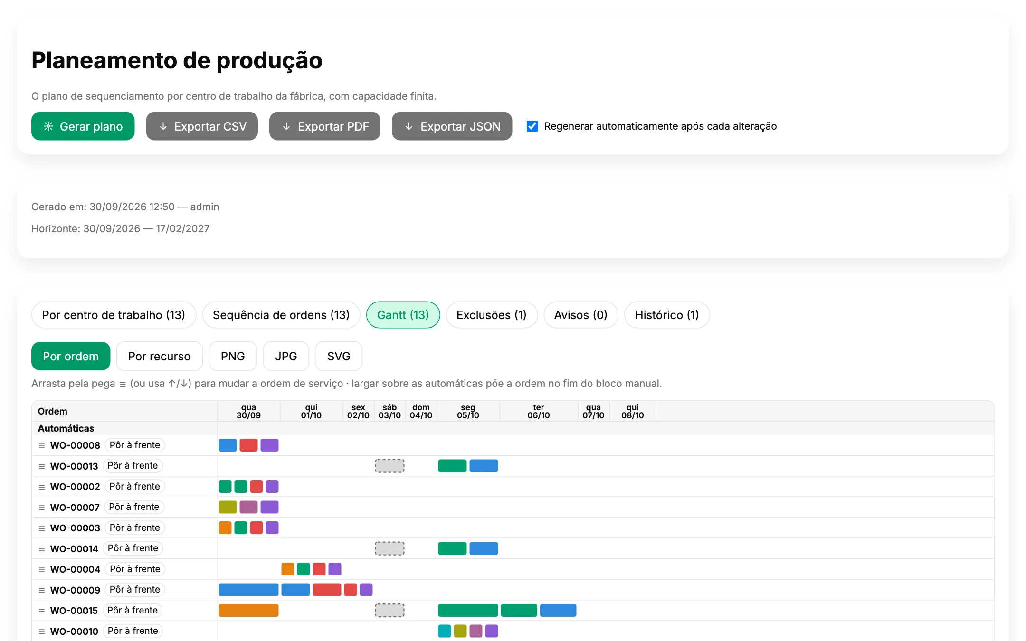The height and width of the screenshot is (641, 1026).
Task: Click the drag handle icon for WO-00003
Action: 42,528
